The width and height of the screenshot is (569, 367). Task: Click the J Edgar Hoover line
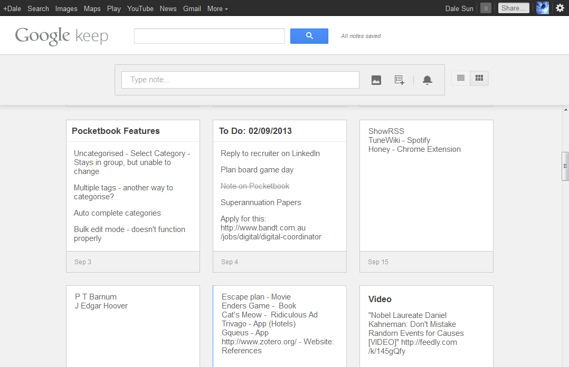point(101,306)
